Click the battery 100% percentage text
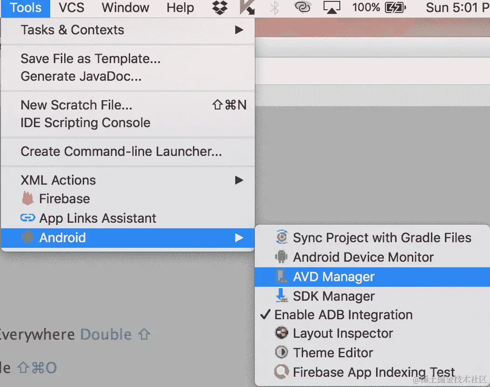The width and height of the screenshot is (490, 387). (x=366, y=7)
